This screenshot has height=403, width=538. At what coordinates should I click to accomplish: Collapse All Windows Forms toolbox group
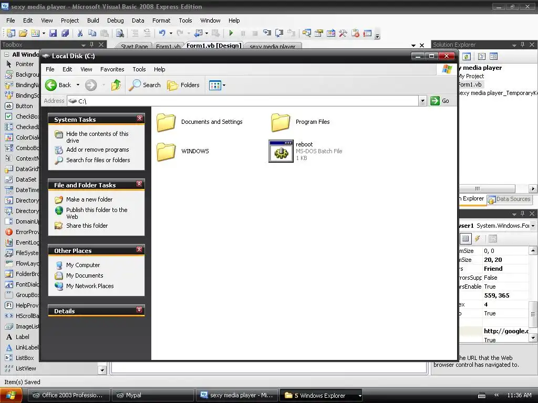click(x=6, y=55)
